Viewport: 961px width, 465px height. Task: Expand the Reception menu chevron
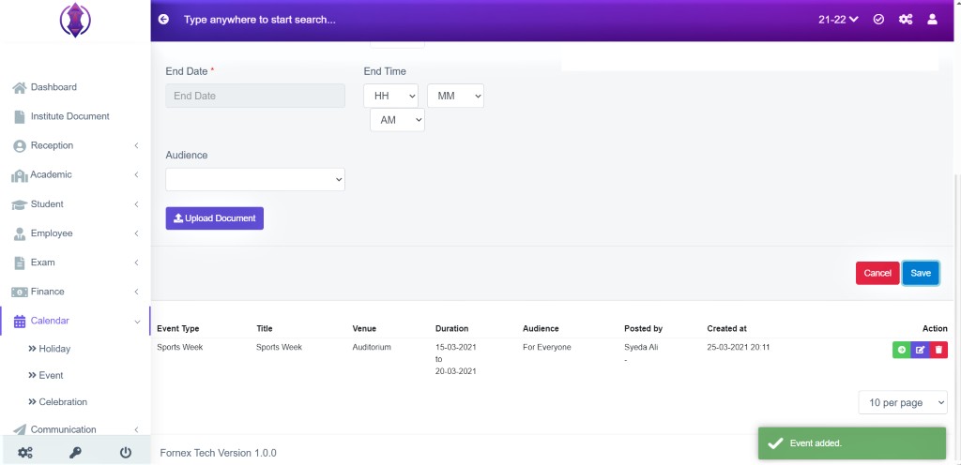point(136,145)
